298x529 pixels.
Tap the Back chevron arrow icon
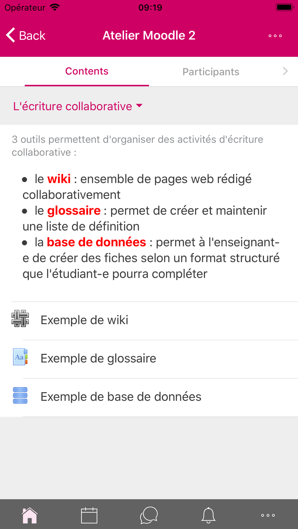(11, 35)
